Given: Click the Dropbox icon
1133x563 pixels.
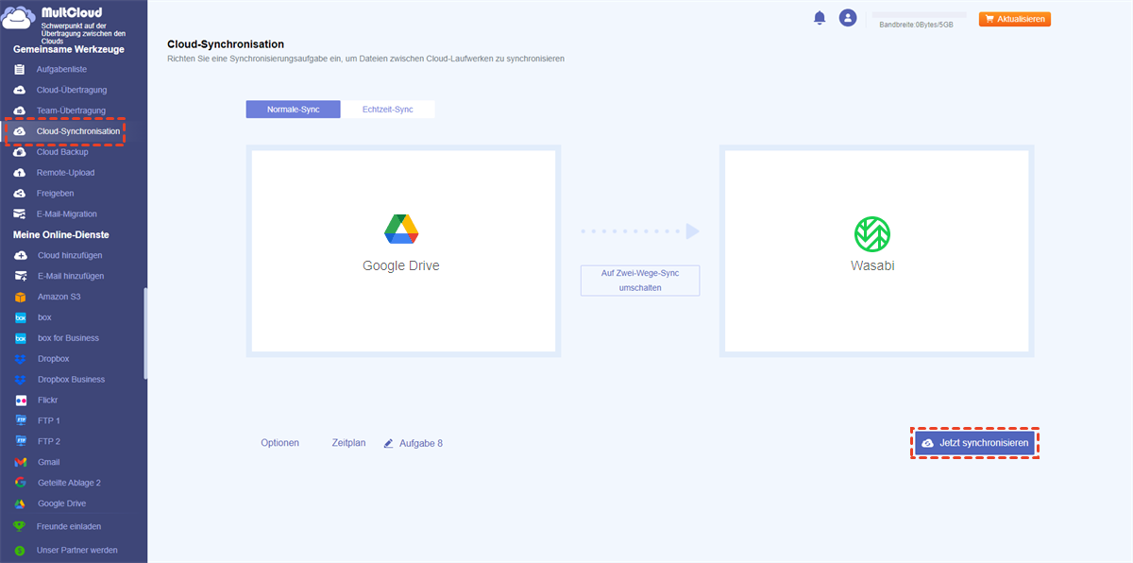Looking at the screenshot, I should tap(20, 359).
